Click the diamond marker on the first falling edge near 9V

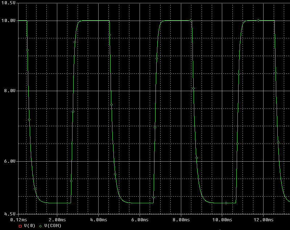click(x=27, y=50)
